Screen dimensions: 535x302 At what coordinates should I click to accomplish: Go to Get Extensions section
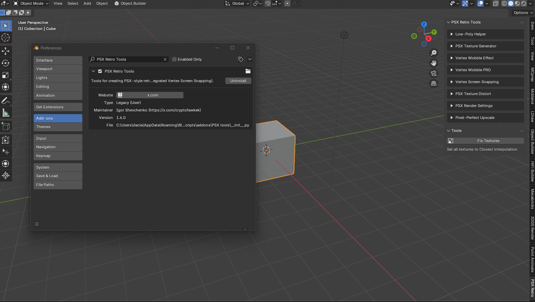[58, 107]
